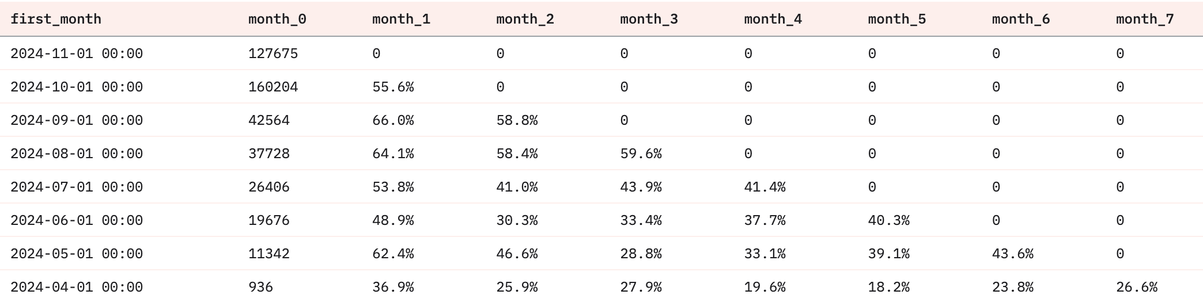The width and height of the screenshot is (1203, 306).
Task: Select the 55.6% retention cell
Action: (x=393, y=87)
